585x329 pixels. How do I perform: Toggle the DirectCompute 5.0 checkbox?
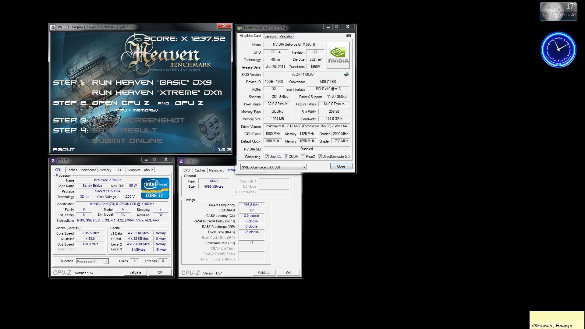click(320, 157)
